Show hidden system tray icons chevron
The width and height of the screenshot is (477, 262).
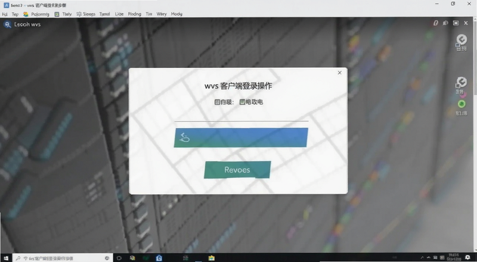[x=422, y=258]
